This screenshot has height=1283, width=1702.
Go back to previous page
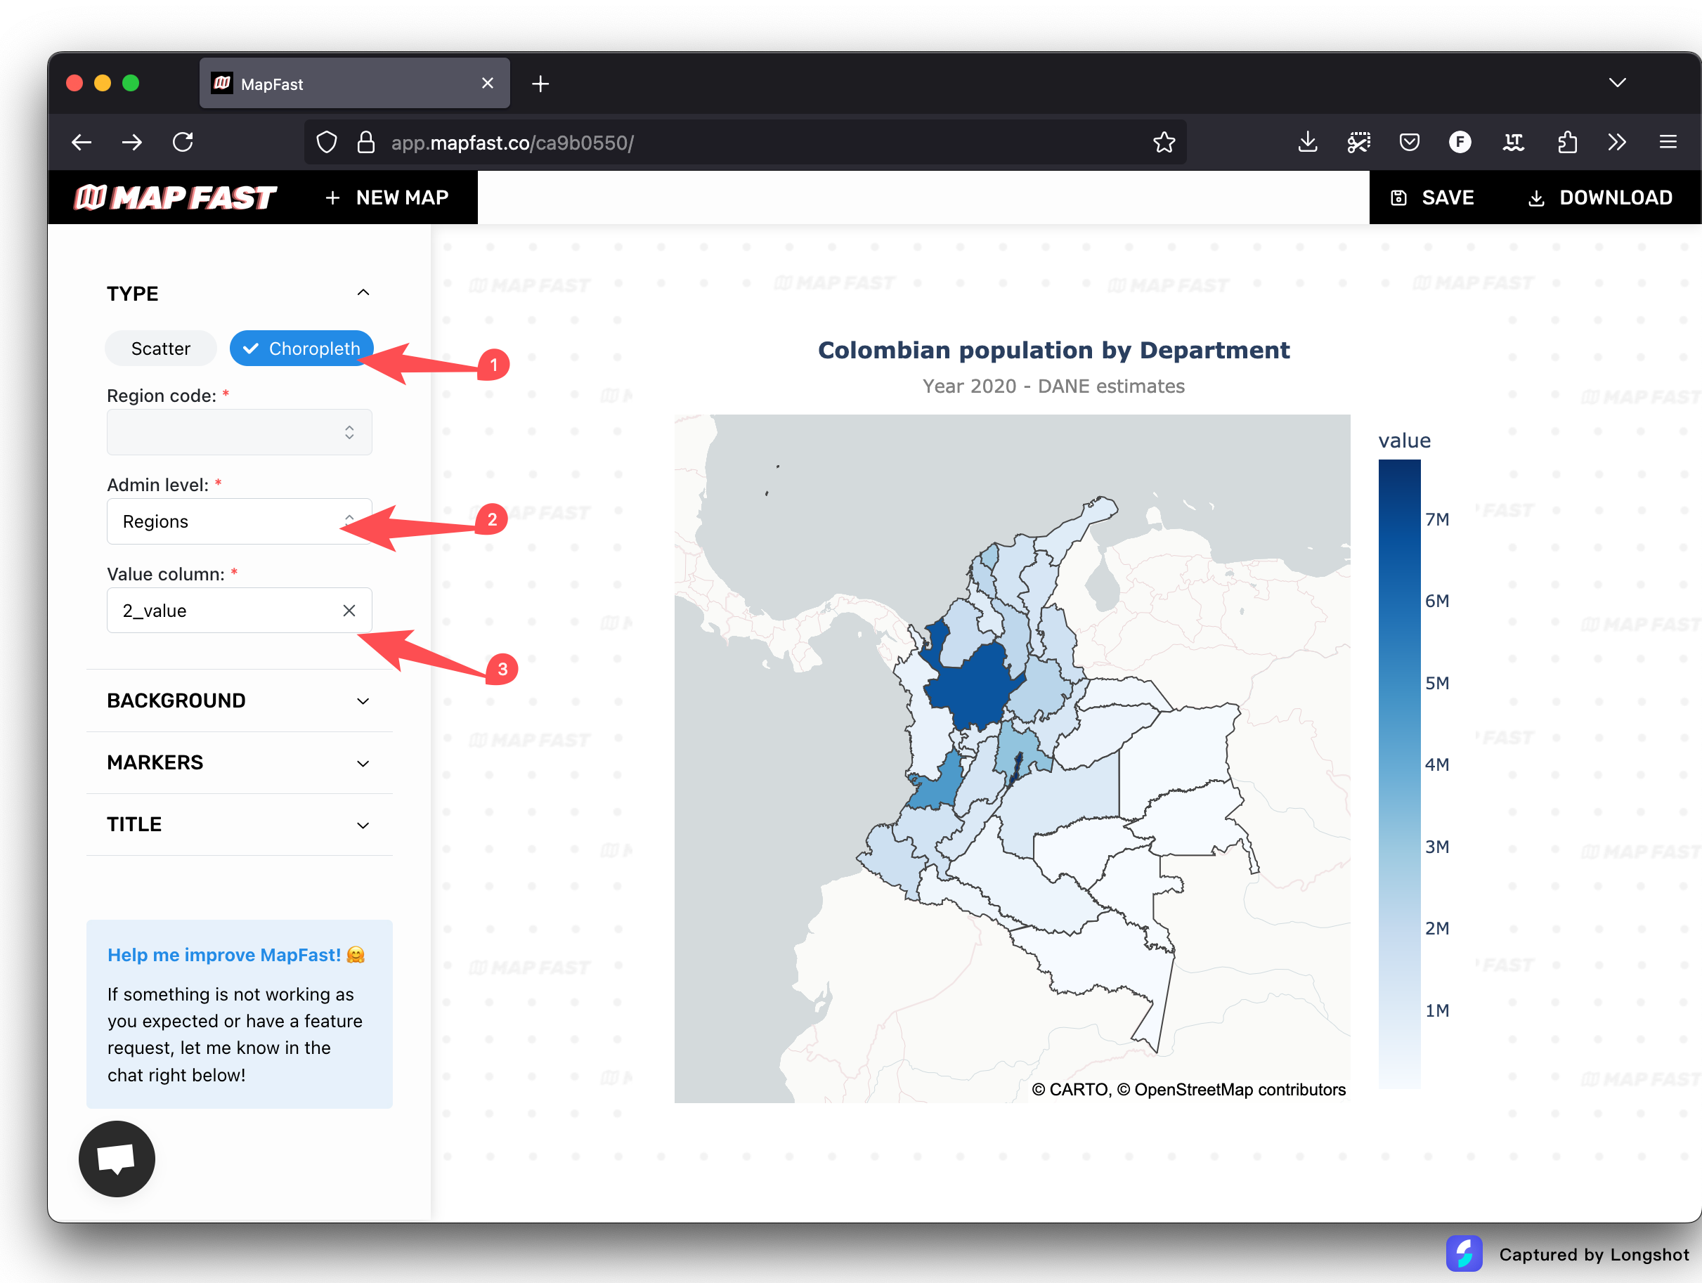82,143
